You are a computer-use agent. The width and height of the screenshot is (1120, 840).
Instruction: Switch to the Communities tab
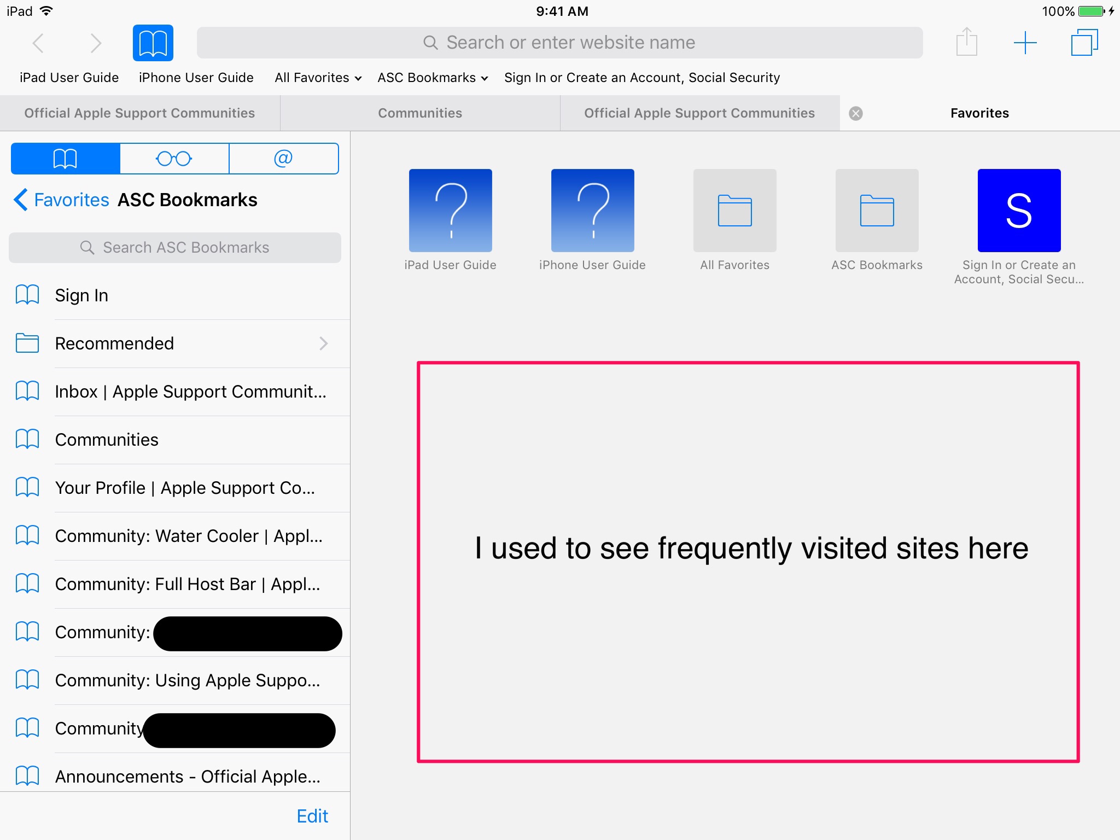(419, 113)
